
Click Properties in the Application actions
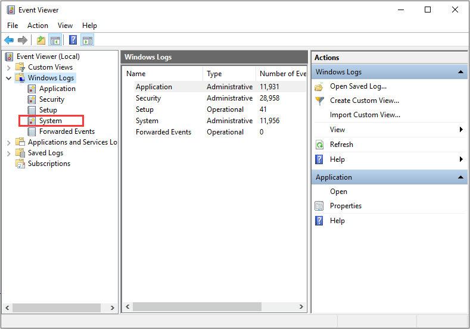click(x=346, y=206)
